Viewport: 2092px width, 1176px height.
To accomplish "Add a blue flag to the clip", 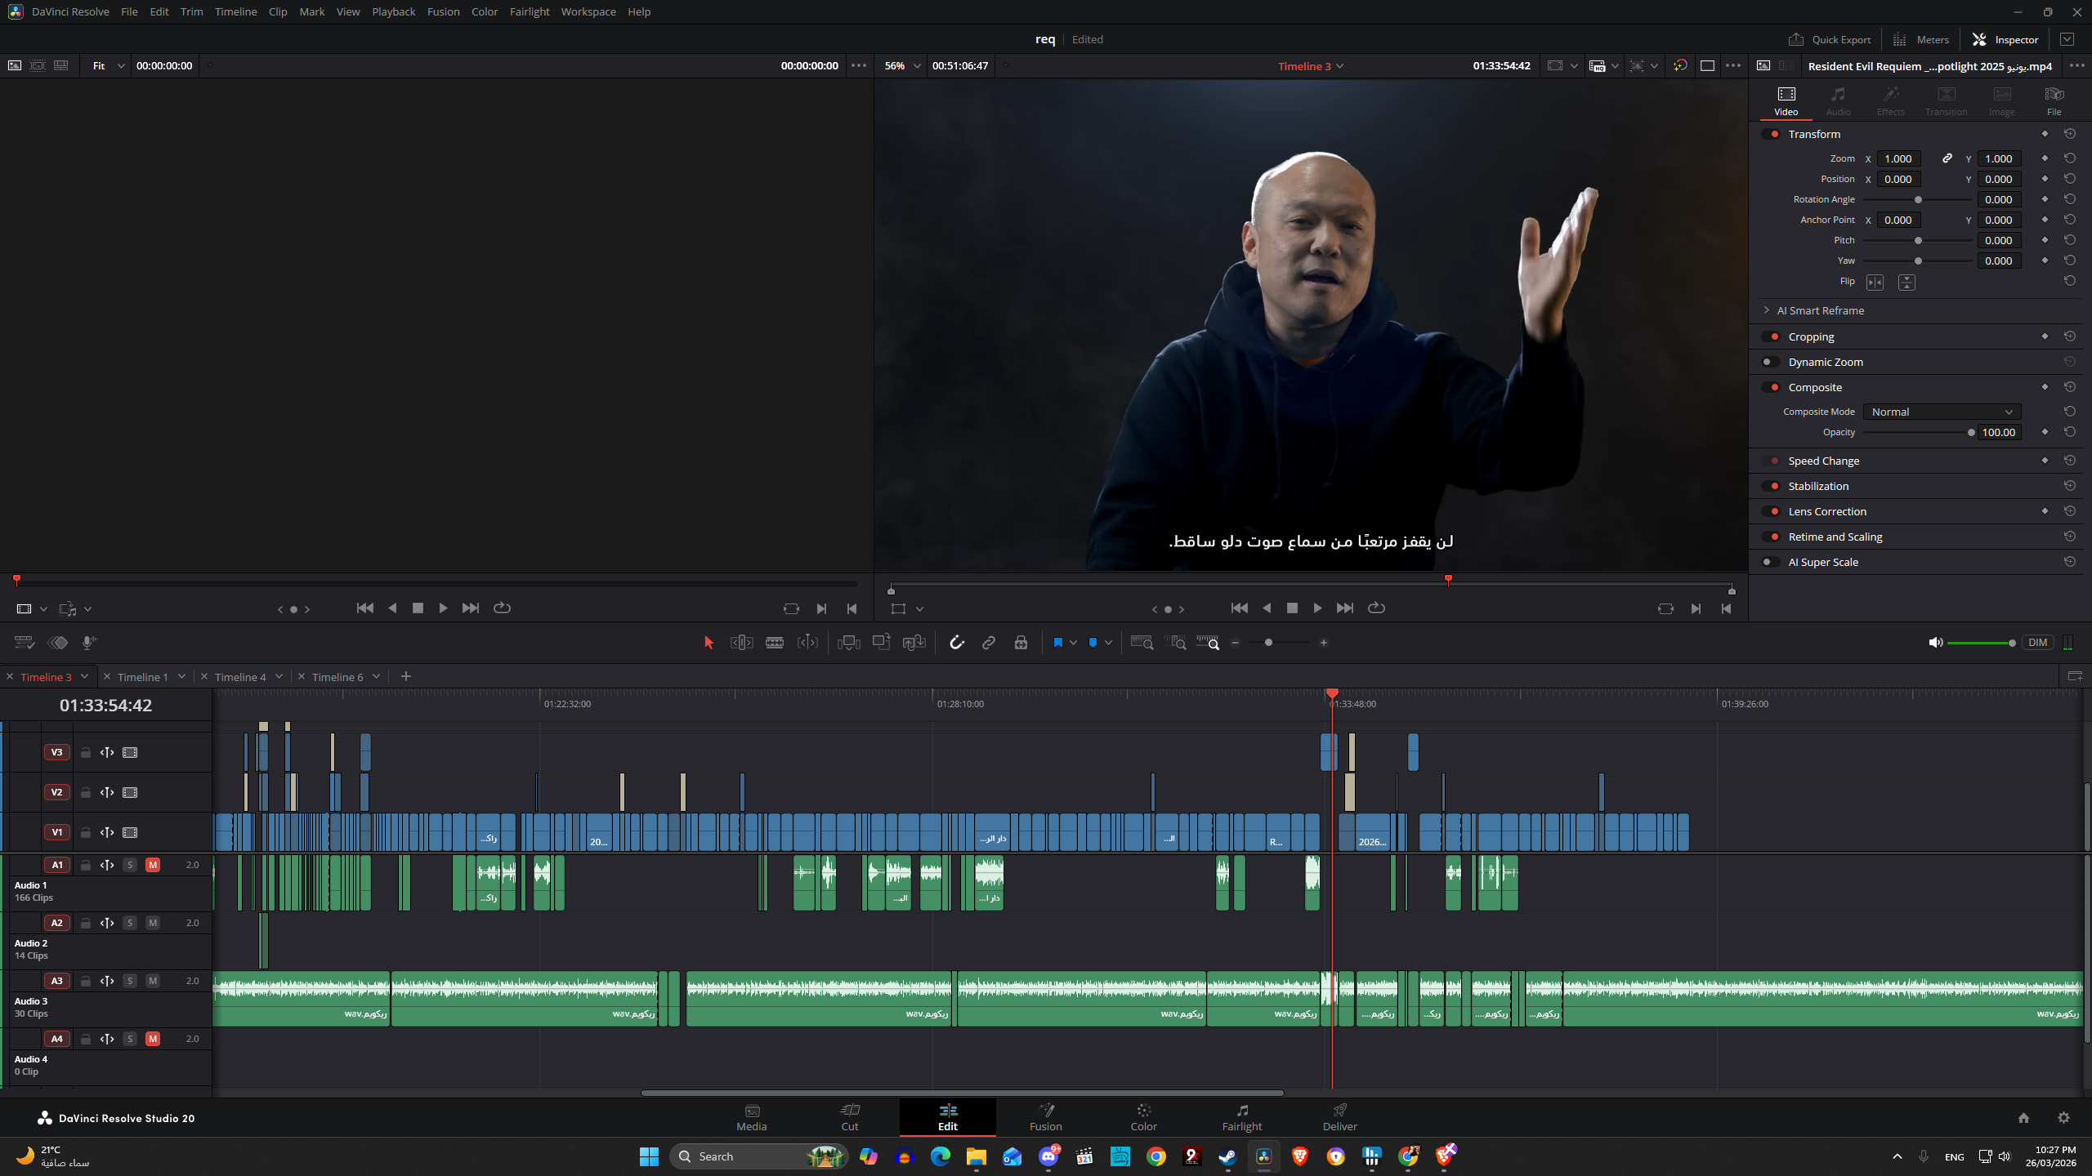I will pyautogui.click(x=1057, y=643).
